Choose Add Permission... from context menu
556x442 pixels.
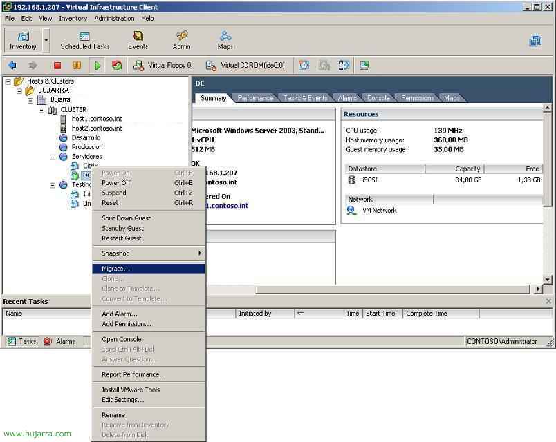(x=149, y=324)
